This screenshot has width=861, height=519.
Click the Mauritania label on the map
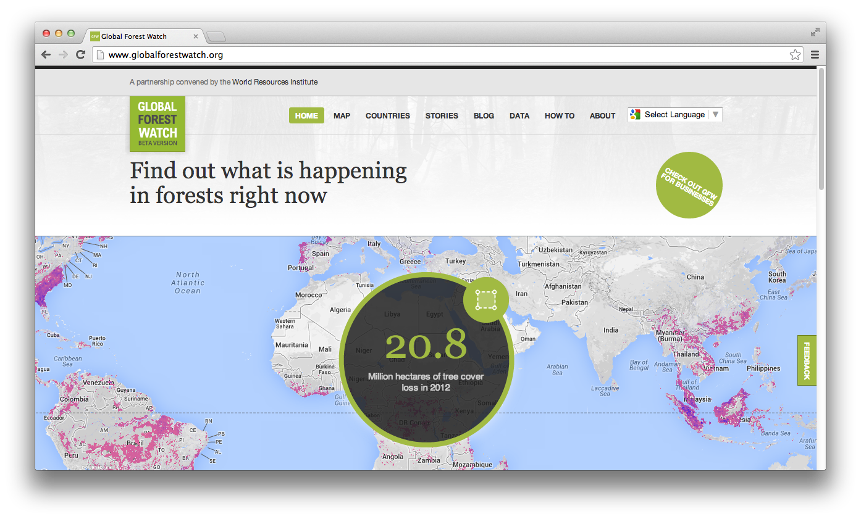pyautogui.click(x=292, y=345)
